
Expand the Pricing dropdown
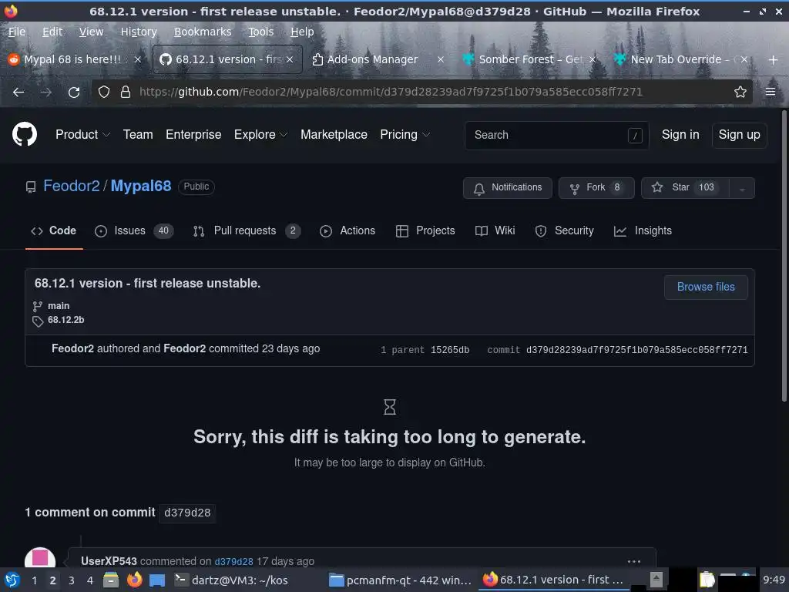(405, 135)
